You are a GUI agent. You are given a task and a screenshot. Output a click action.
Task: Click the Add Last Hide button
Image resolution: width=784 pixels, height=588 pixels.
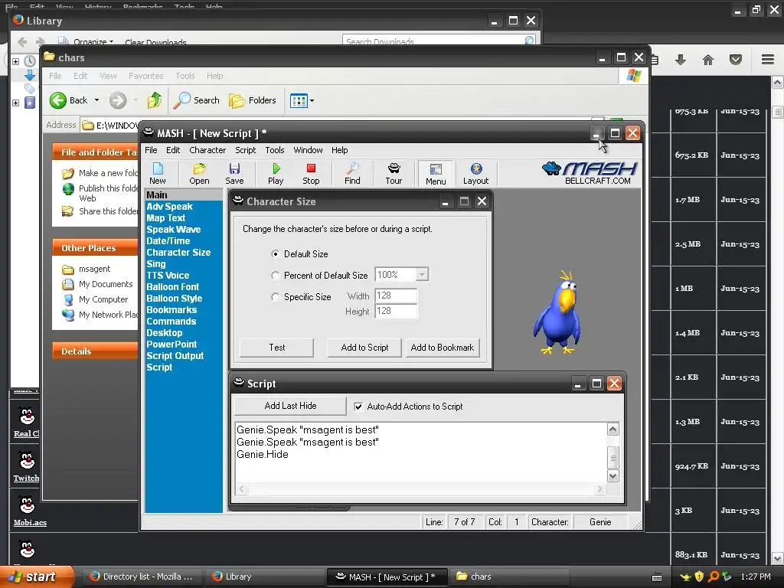290,406
